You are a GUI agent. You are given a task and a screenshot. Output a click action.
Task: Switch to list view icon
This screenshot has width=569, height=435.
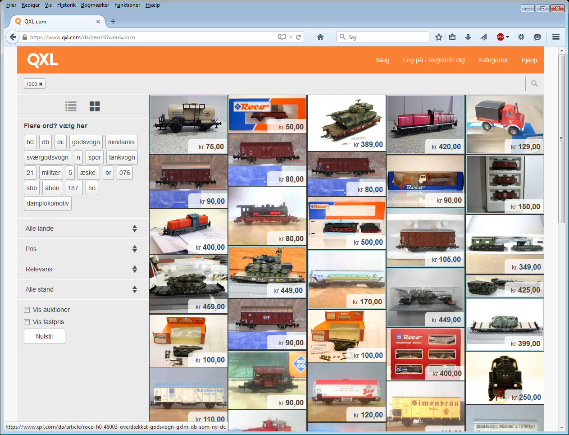(71, 106)
